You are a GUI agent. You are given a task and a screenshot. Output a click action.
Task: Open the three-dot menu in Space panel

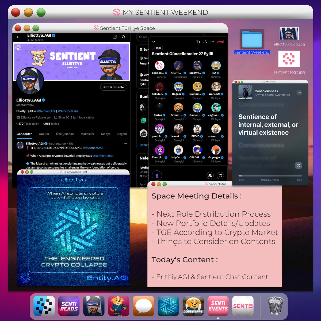pyautogui.click(x=212, y=42)
